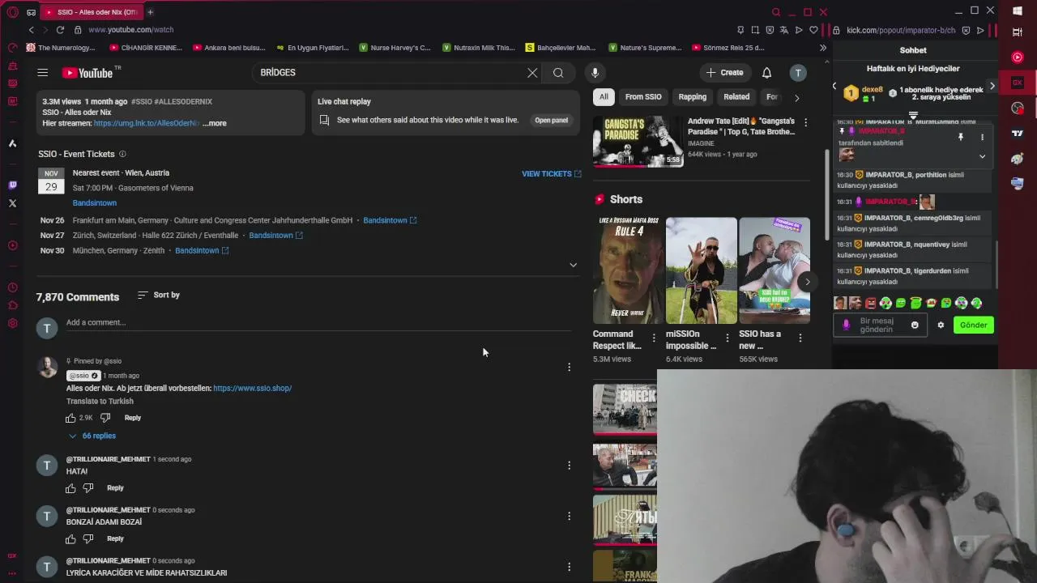
Task: Click the YouTube logo to go home
Action: [x=87, y=73]
